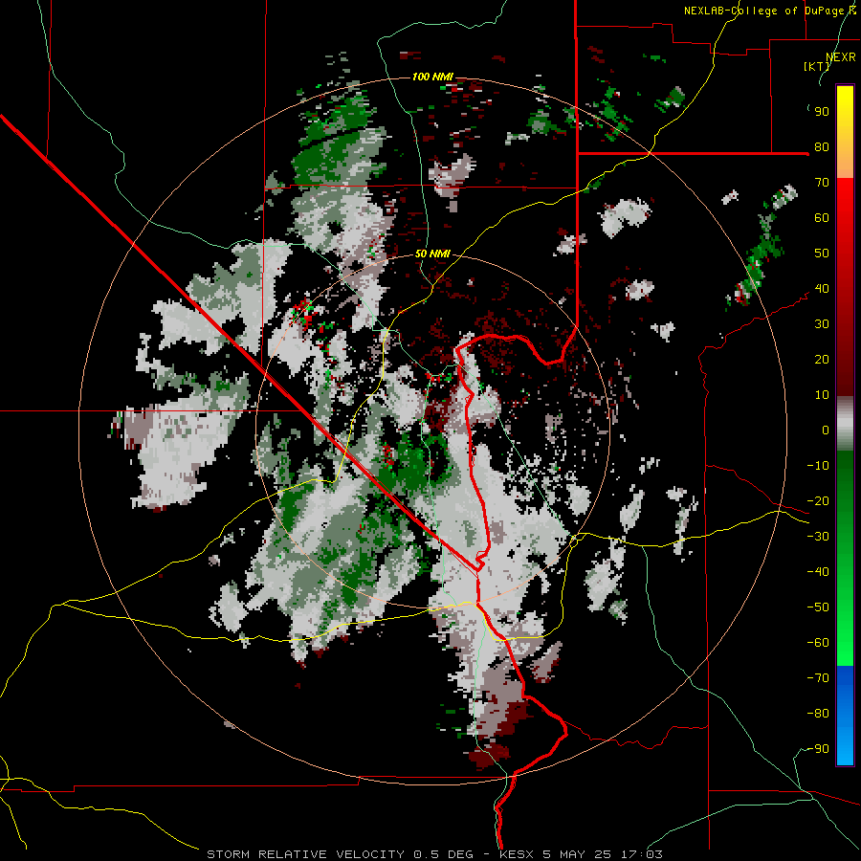Image resolution: width=861 pixels, height=861 pixels.
Task: Click the -50 knot label on the legend
Action: (818, 607)
